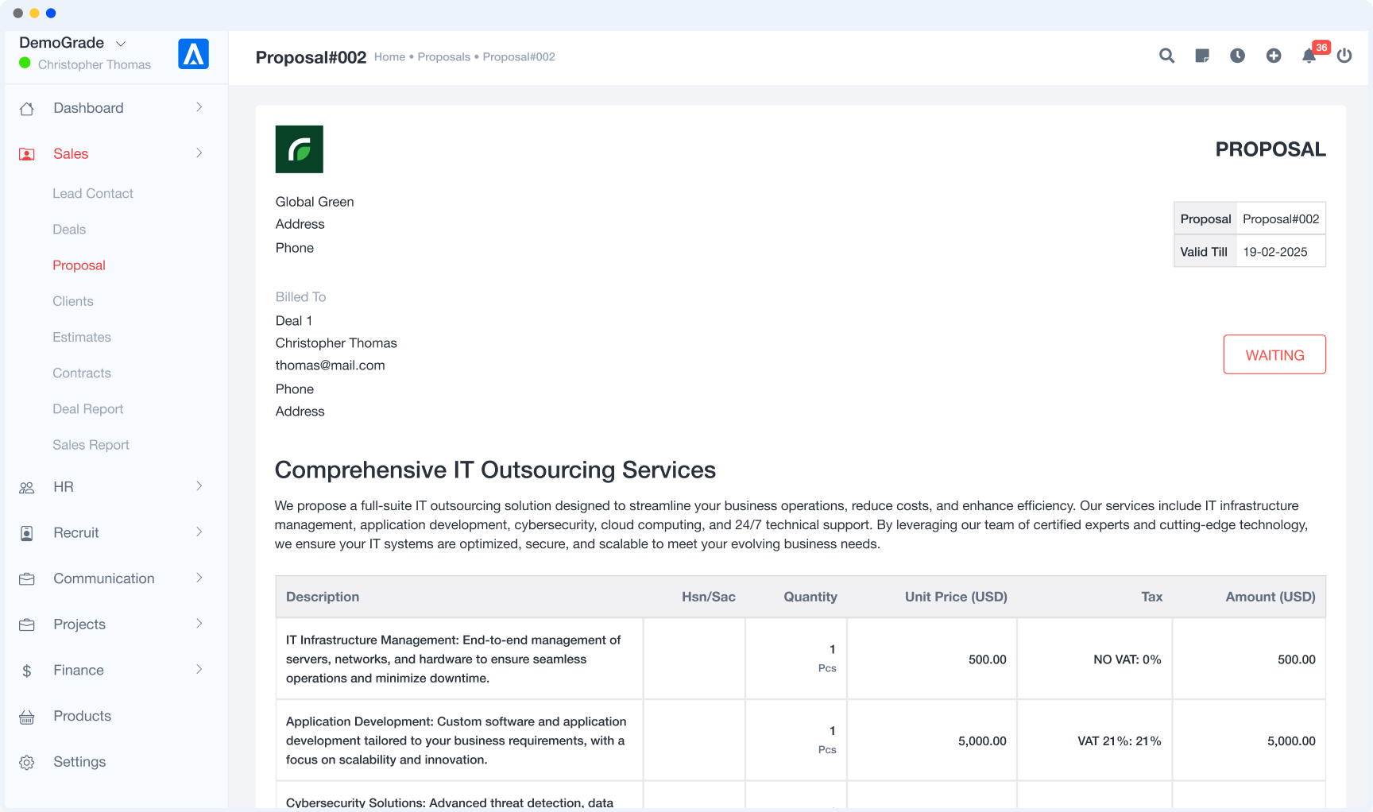Image resolution: width=1373 pixels, height=812 pixels.
Task: Open Deal Report submenu item
Action: (88, 409)
